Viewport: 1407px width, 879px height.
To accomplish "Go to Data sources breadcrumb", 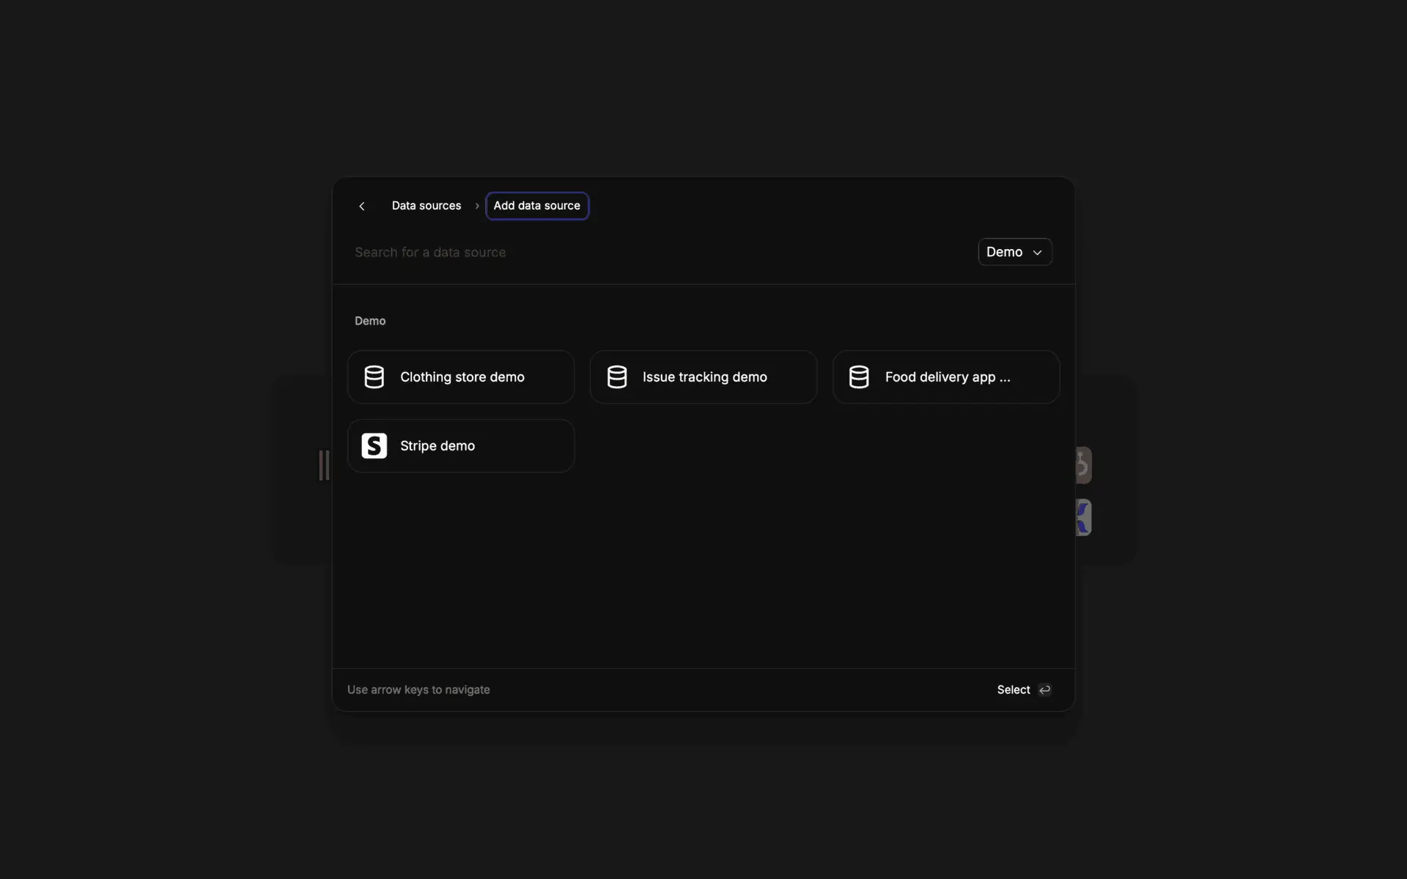I will (x=426, y=206).
